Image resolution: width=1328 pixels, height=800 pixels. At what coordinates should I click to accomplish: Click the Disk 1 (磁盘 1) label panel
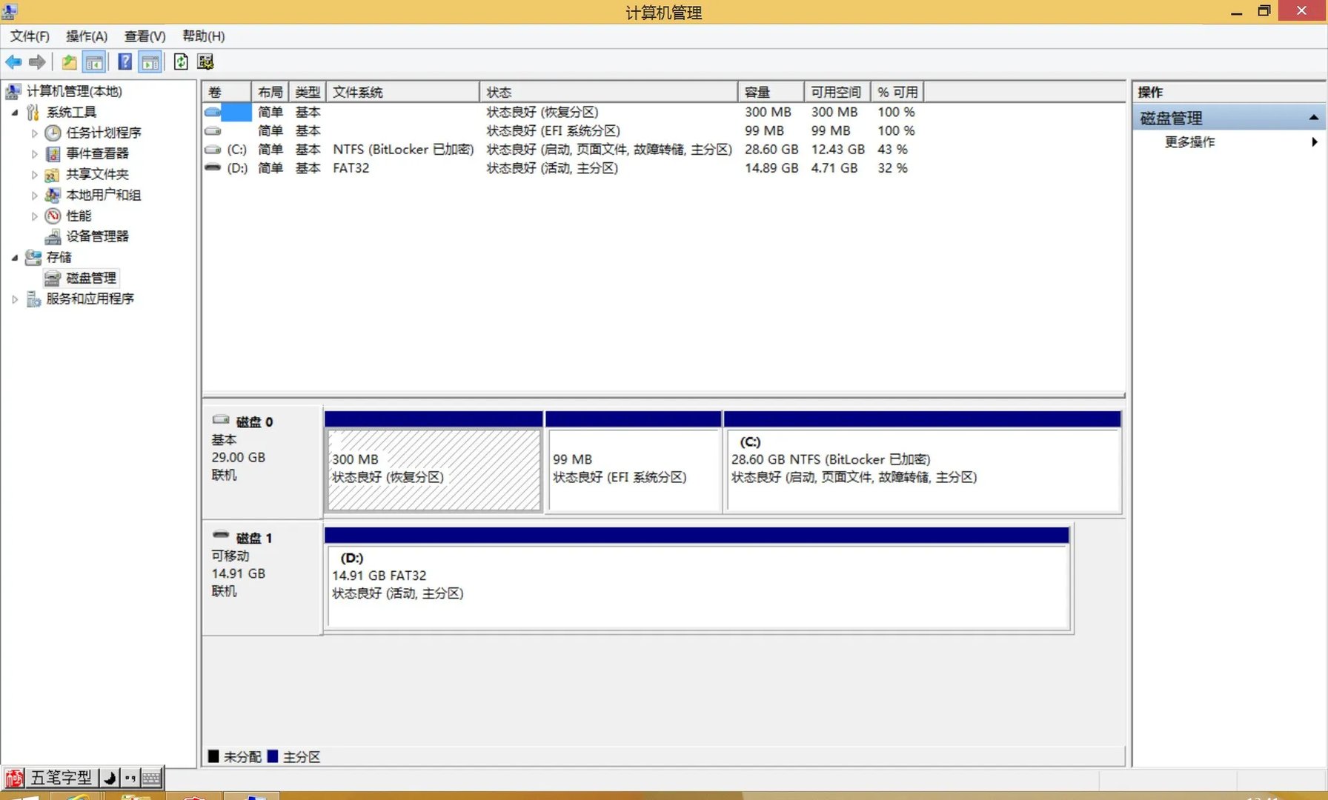coord(262,579)
